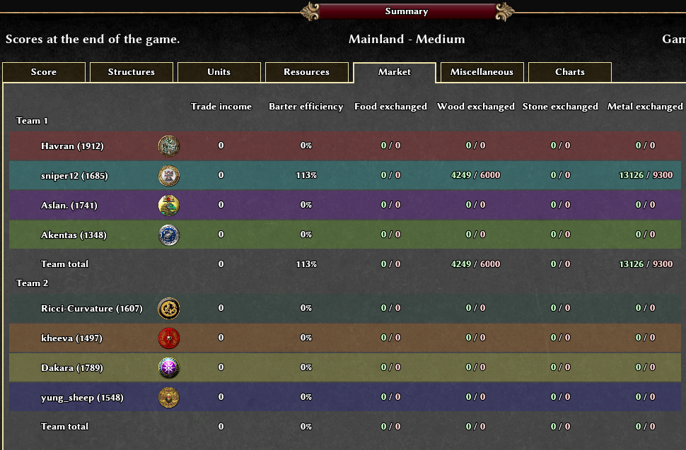Open the Structures tab
The image size is (686, 450).
pyautogui.click(x=132, y=72)
